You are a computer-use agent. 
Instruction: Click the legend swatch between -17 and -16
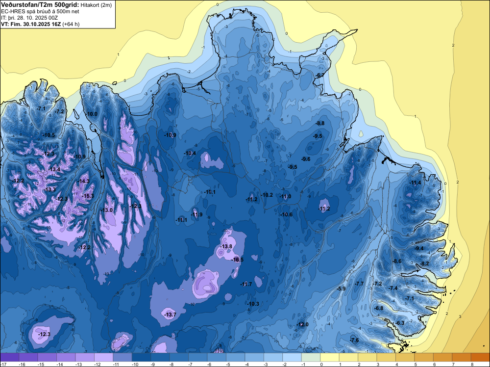click(10, 357)
